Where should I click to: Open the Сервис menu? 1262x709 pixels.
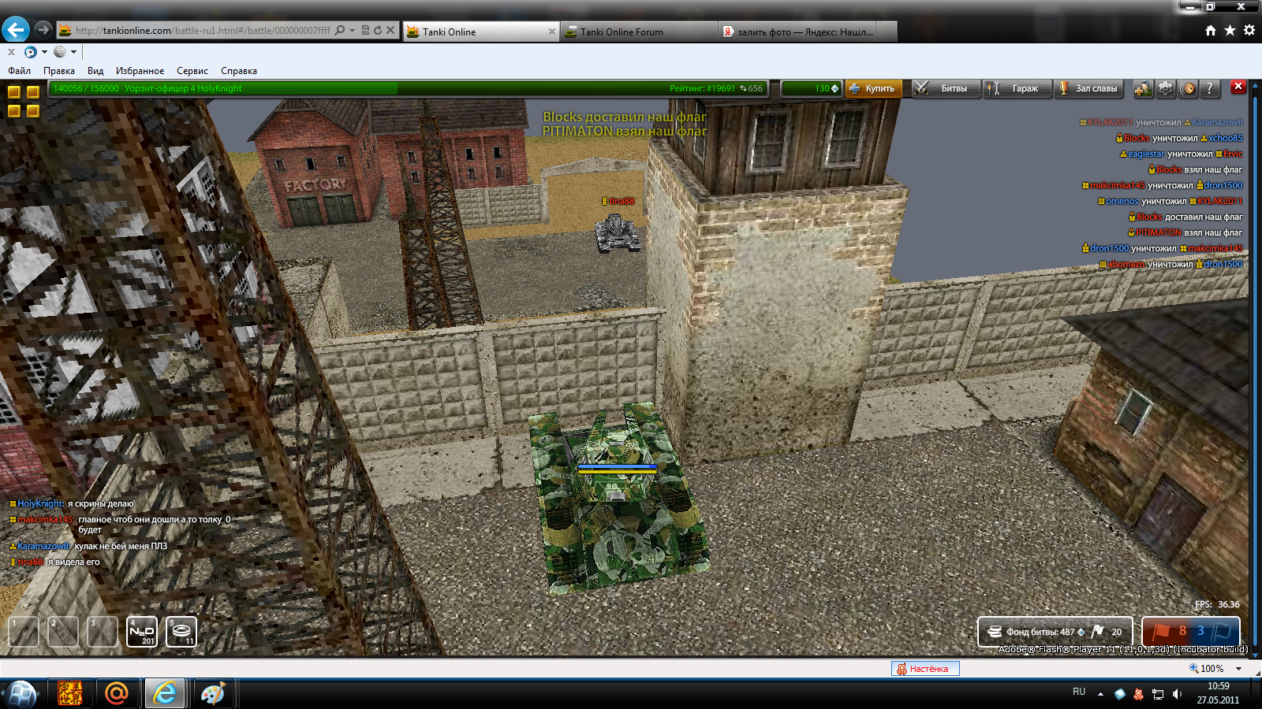click(192, 71)
